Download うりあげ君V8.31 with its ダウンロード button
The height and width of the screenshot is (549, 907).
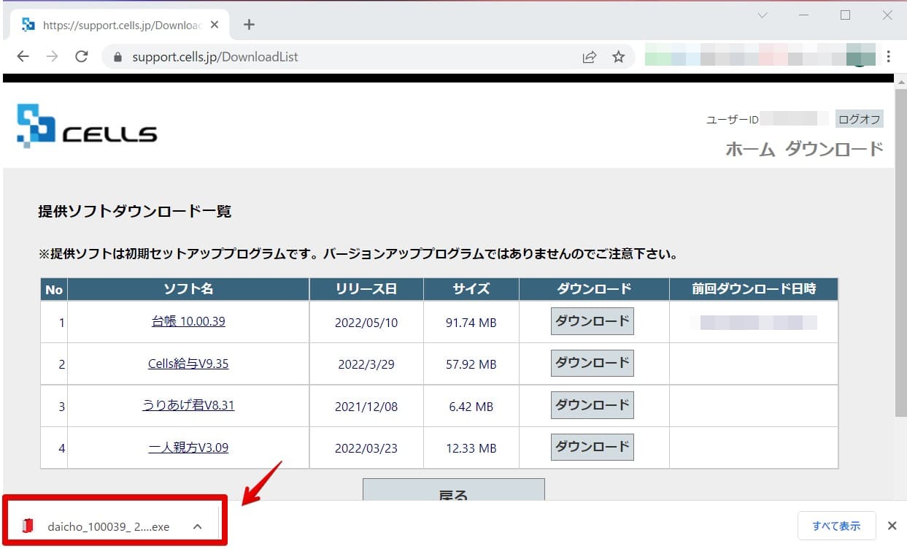[593, 405]
